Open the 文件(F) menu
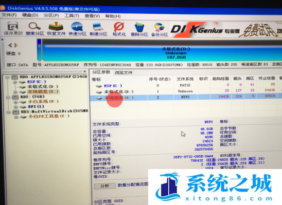 (x=9, y=15)
